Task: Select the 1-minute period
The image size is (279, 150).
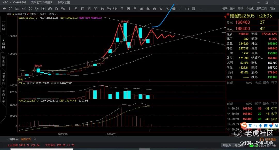Action: [x=69, y=9]
